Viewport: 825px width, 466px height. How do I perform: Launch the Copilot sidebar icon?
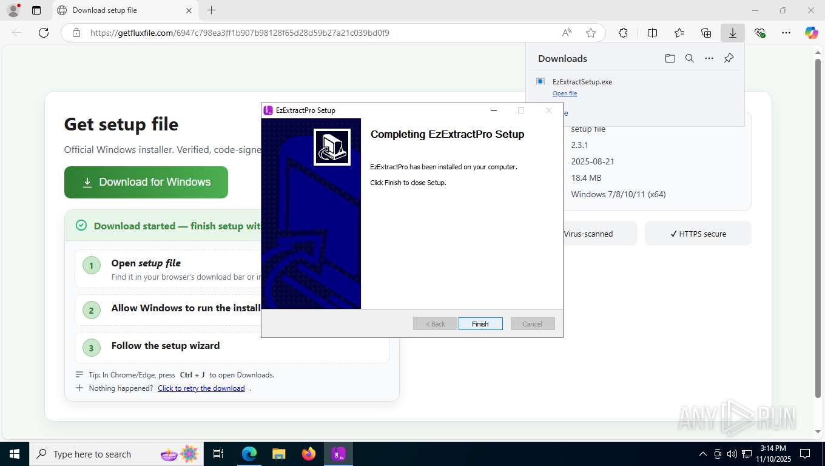[812, 33]
